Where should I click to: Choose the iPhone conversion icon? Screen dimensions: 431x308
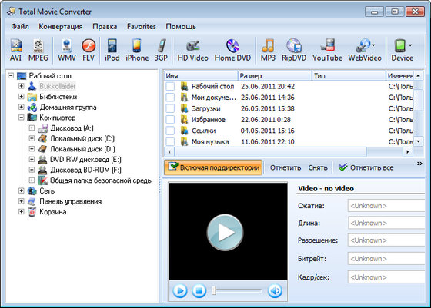[137, 50]
